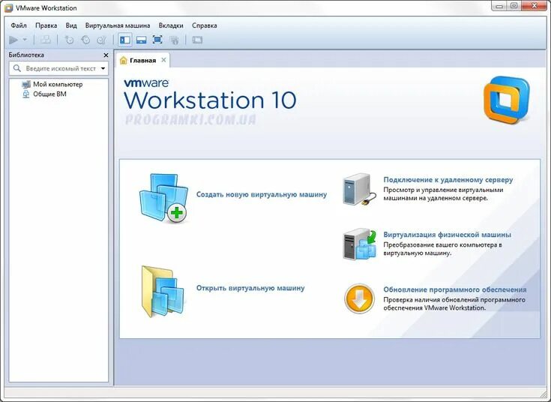Close the Библиотека panel

pos(106,55)
